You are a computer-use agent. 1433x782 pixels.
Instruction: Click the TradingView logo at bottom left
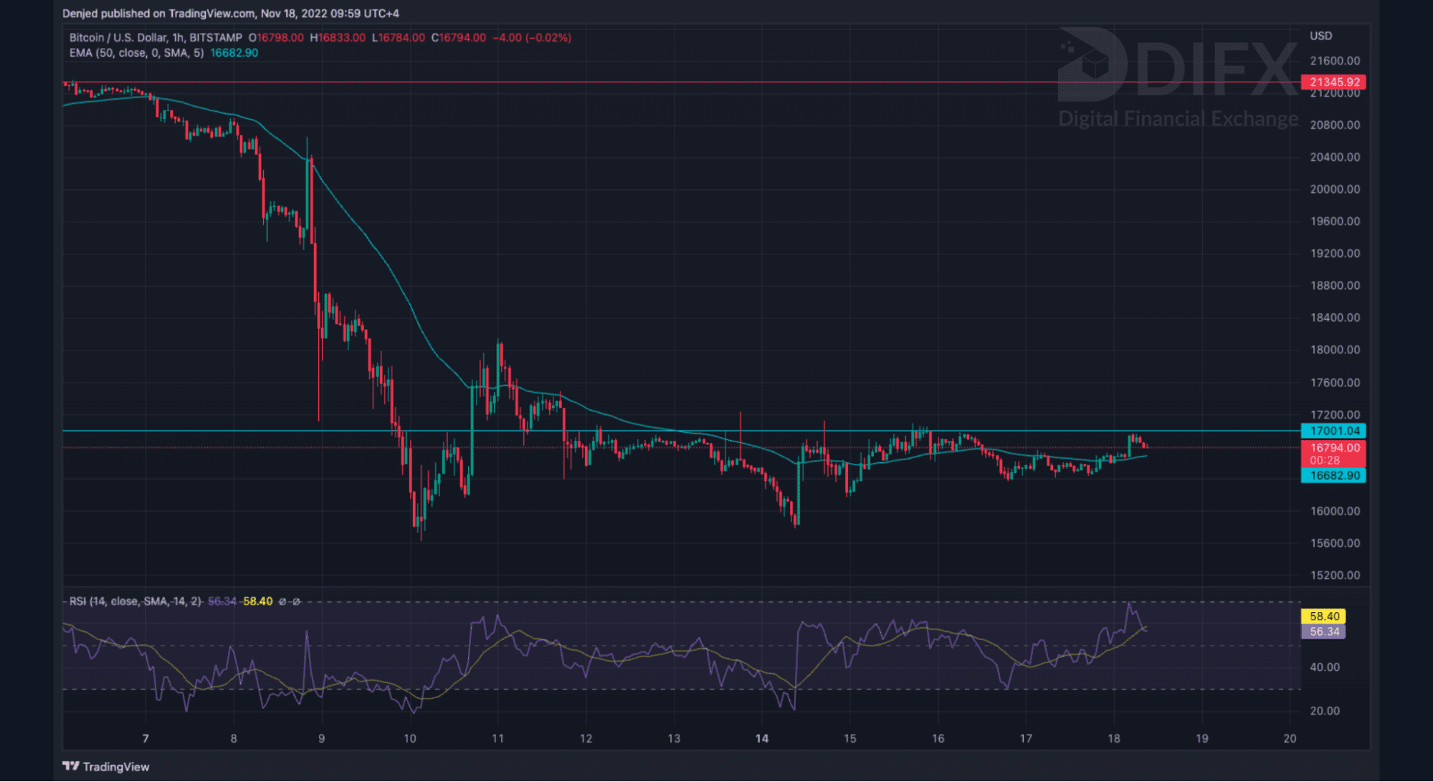click(106, 766)
